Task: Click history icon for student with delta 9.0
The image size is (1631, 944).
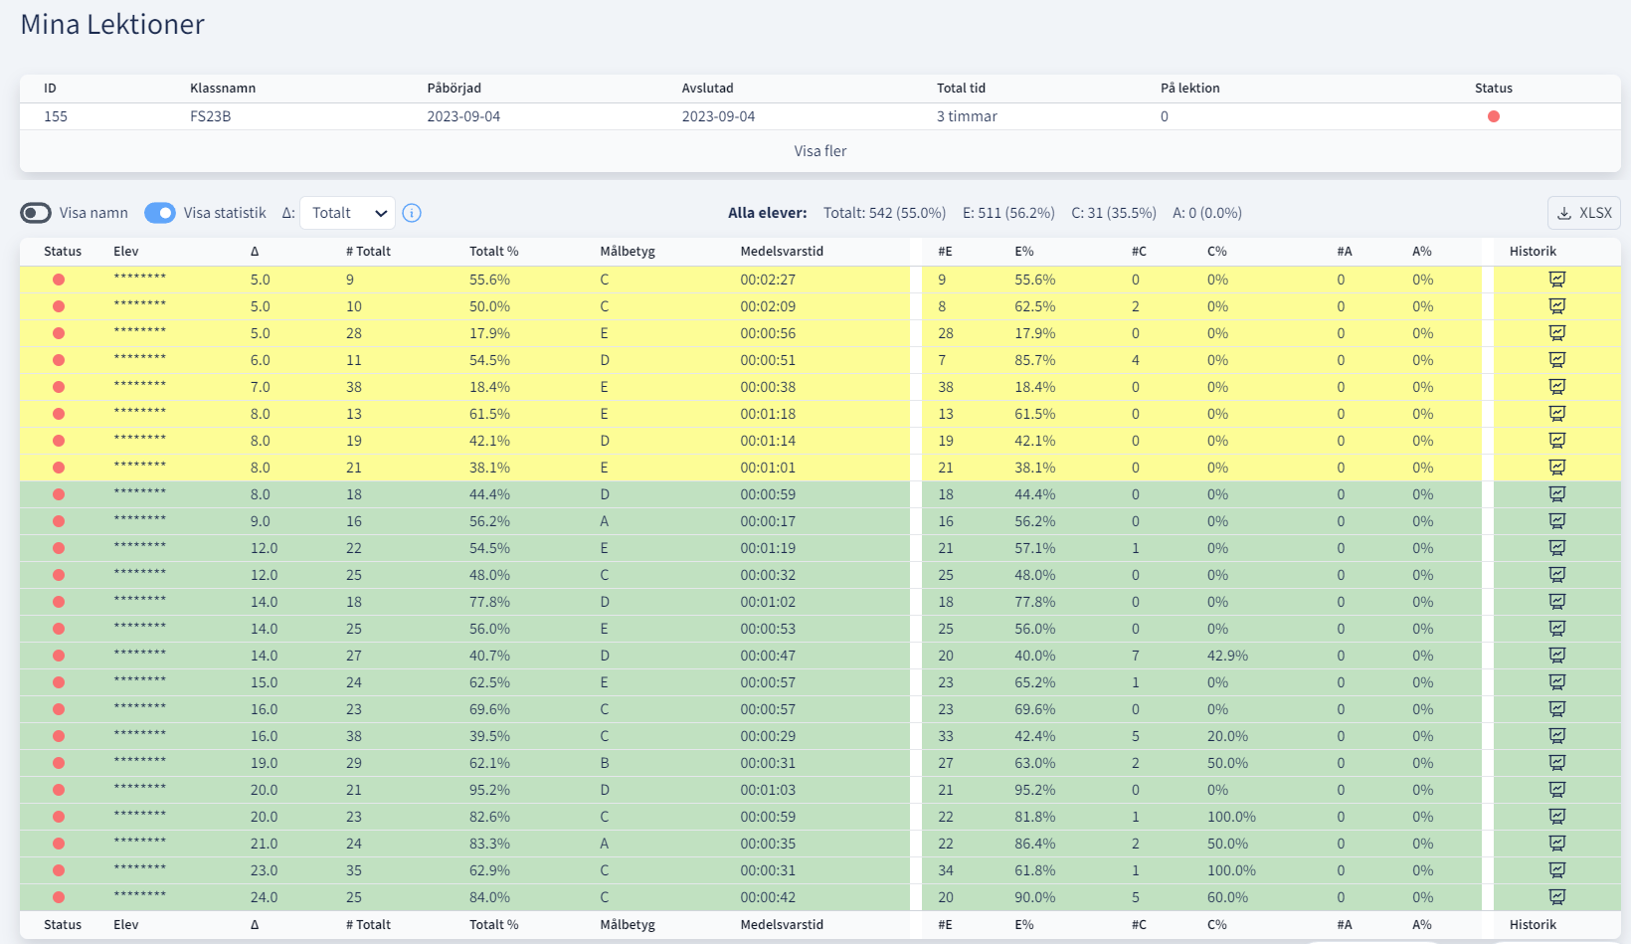Action: pos(1556,521)
